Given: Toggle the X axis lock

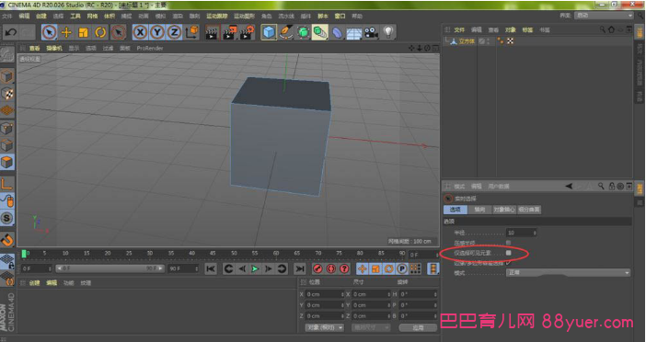Looking at the screenshot, I should [x=141, y=32].
